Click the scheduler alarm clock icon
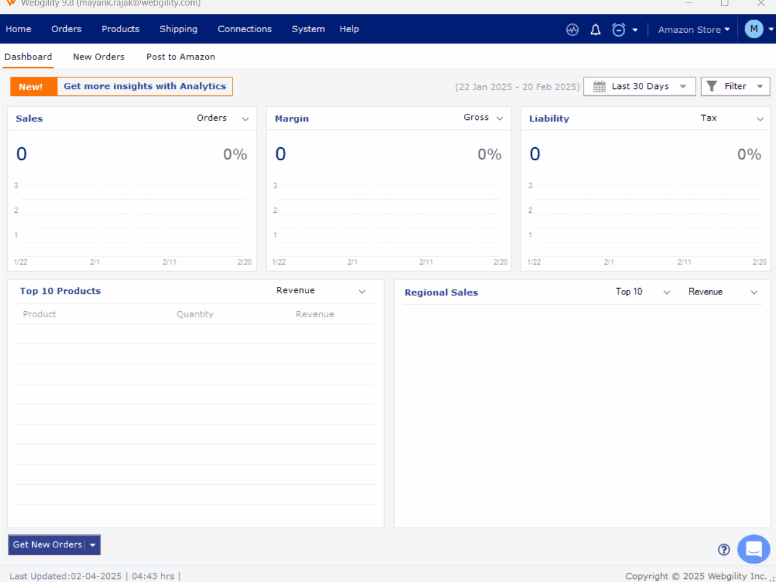 [x=618, y=30]
